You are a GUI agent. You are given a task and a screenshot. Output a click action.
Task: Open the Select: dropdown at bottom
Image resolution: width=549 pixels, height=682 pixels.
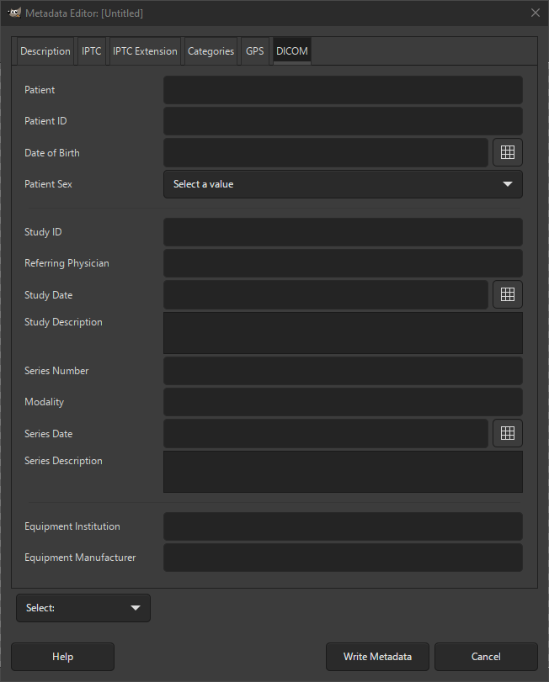(x=83, y=608)
